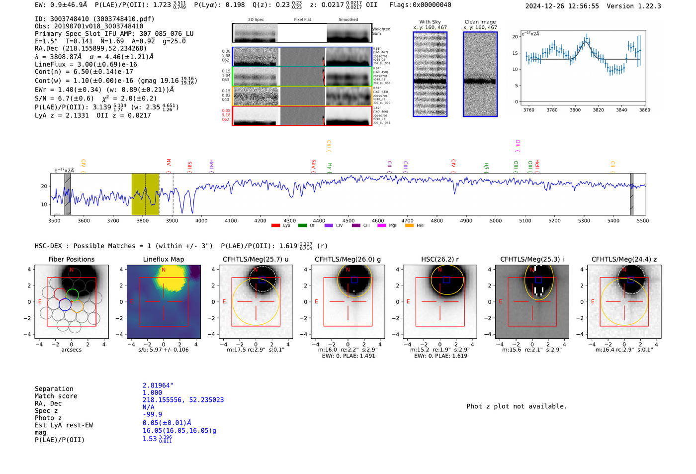
Task: Select the orange-bordered fiber 2D spectrum row
Action: pyautogui.click(x=302, y=96)
